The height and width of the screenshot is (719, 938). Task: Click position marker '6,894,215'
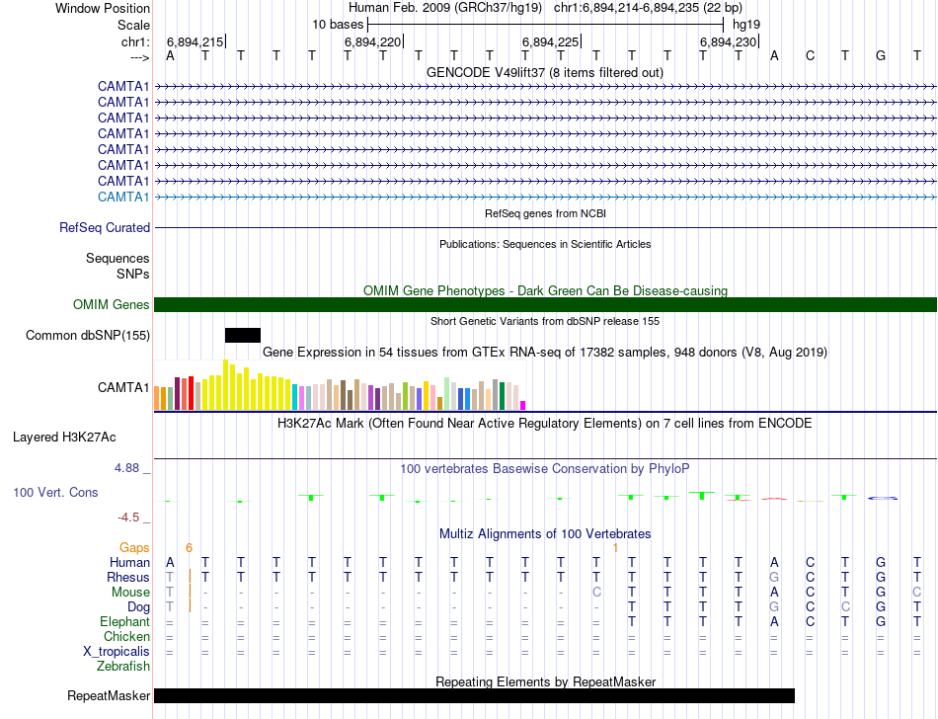point(195,41)
